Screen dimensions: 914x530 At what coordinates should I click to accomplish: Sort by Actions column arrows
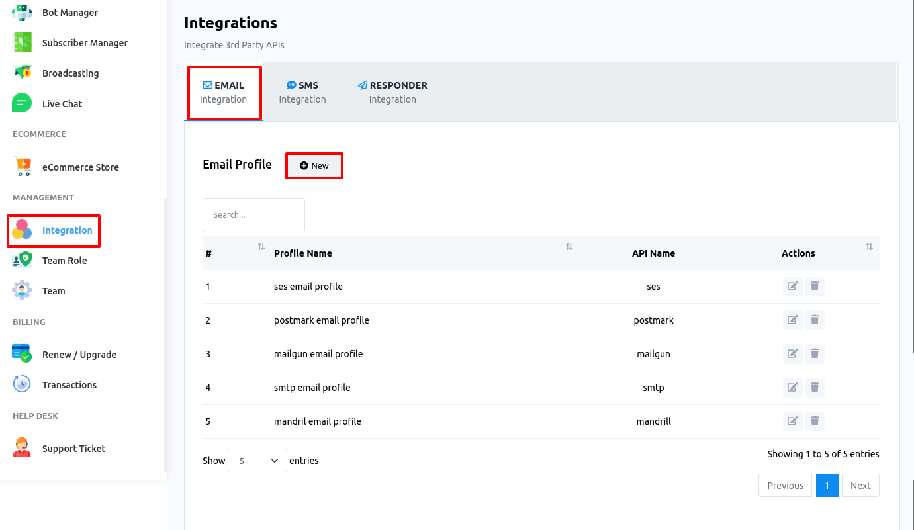coord(869,247)
